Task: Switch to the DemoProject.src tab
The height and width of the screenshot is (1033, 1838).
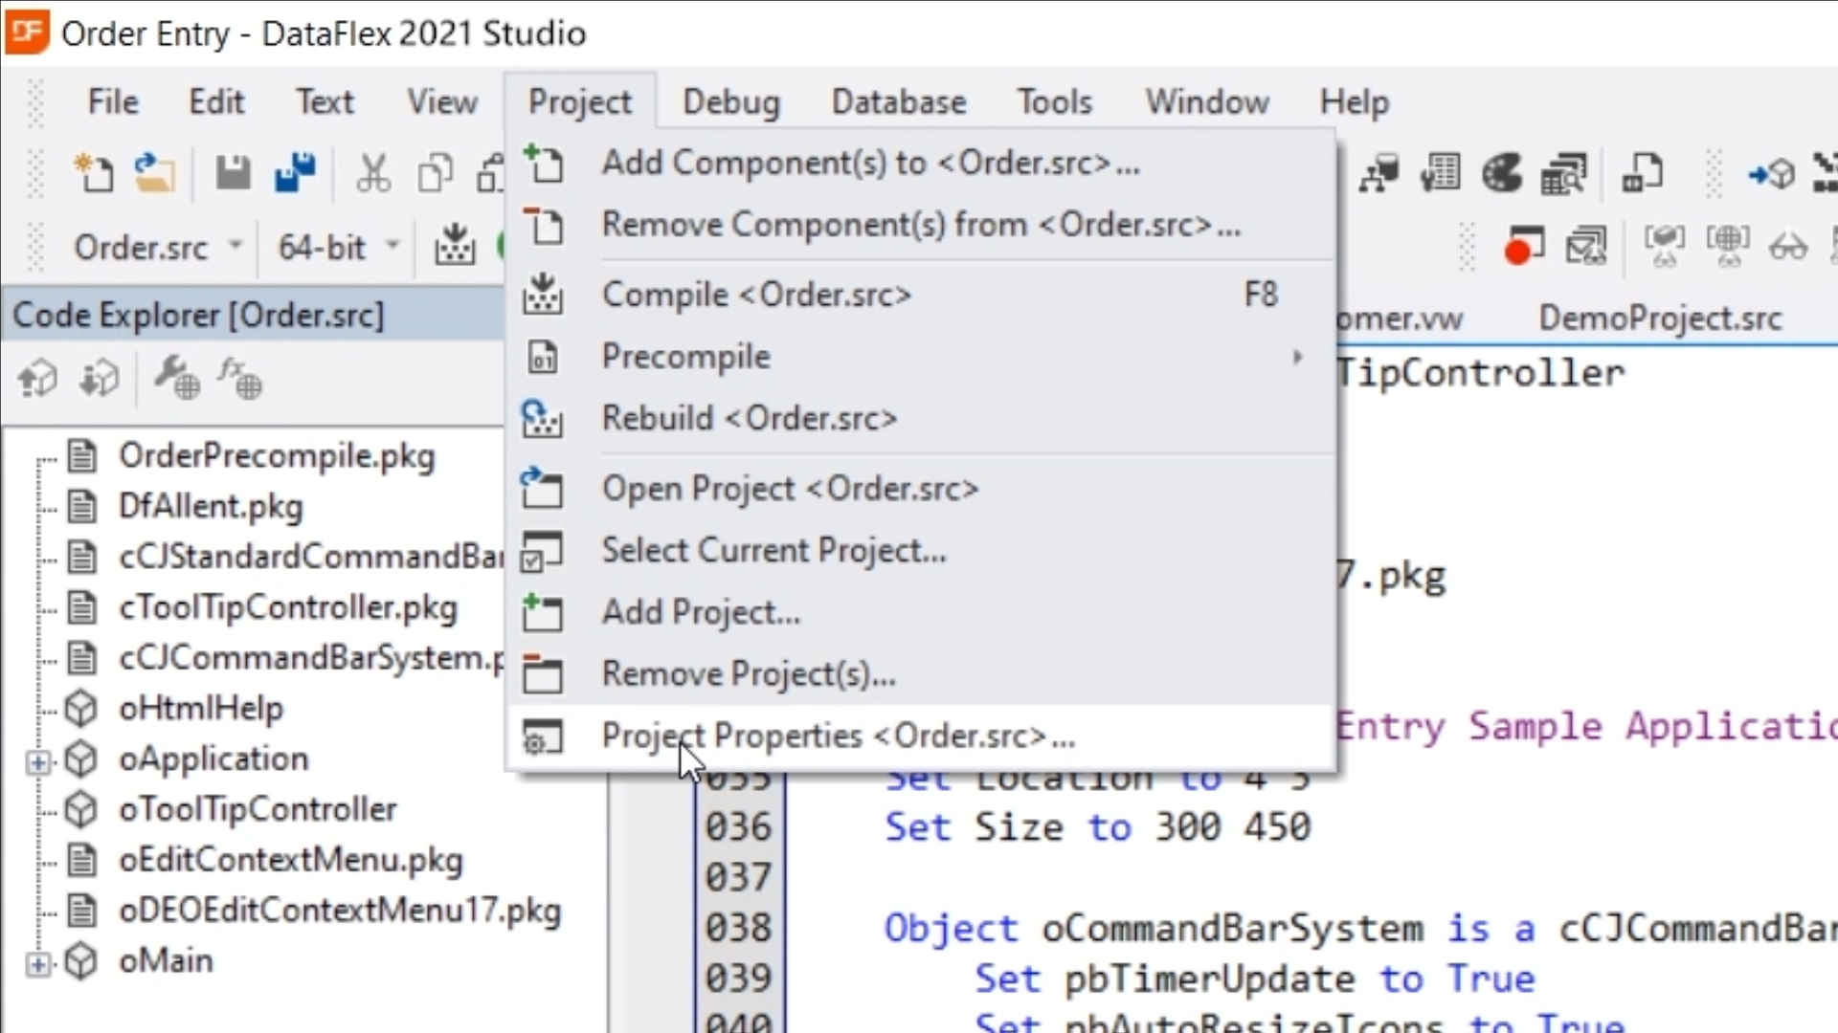Action: (x=1659, y=319)
